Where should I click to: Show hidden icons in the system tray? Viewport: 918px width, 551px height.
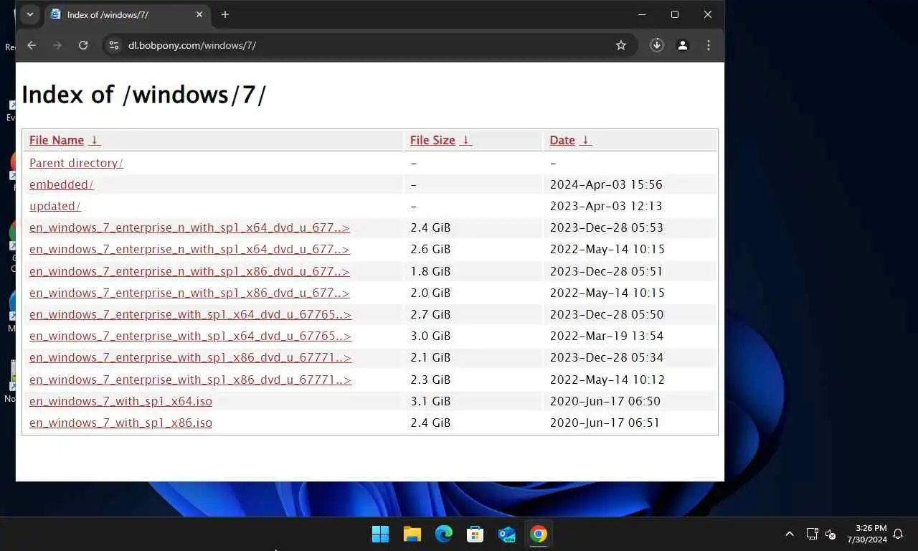(x=790, y=534)
